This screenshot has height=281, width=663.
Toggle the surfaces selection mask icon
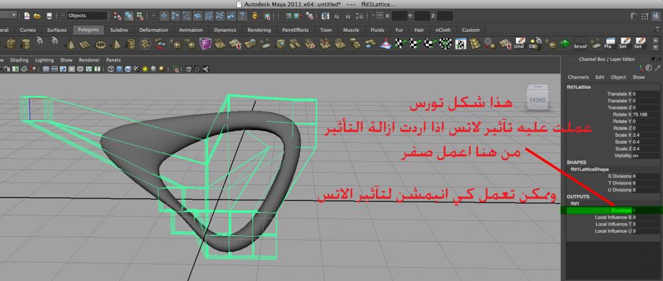[x=198, y=16]
